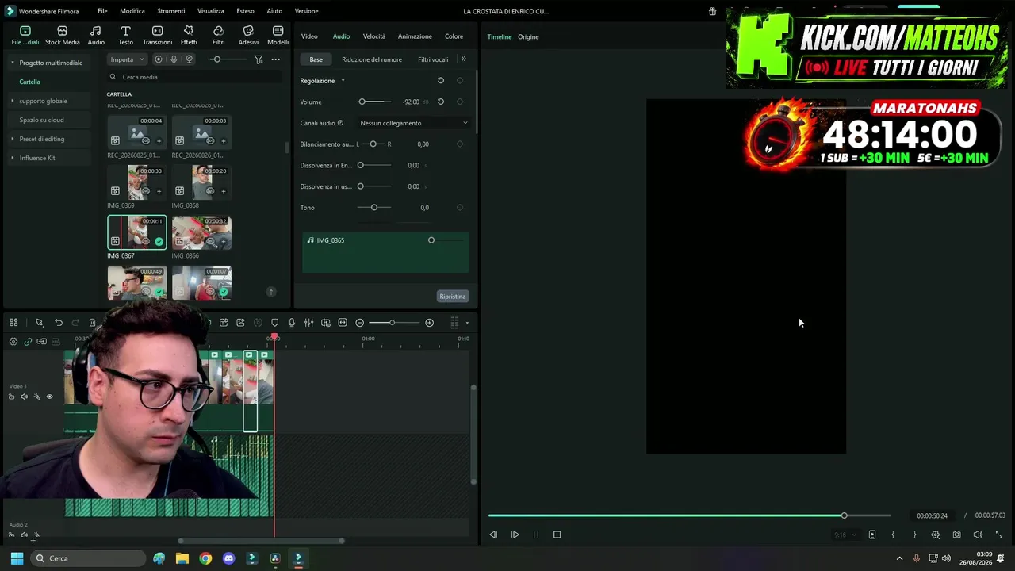Toggle the preview volume speaker icon
This screenshot has width=1015, height=571.
pyautogui.click(x=978, y=535)
